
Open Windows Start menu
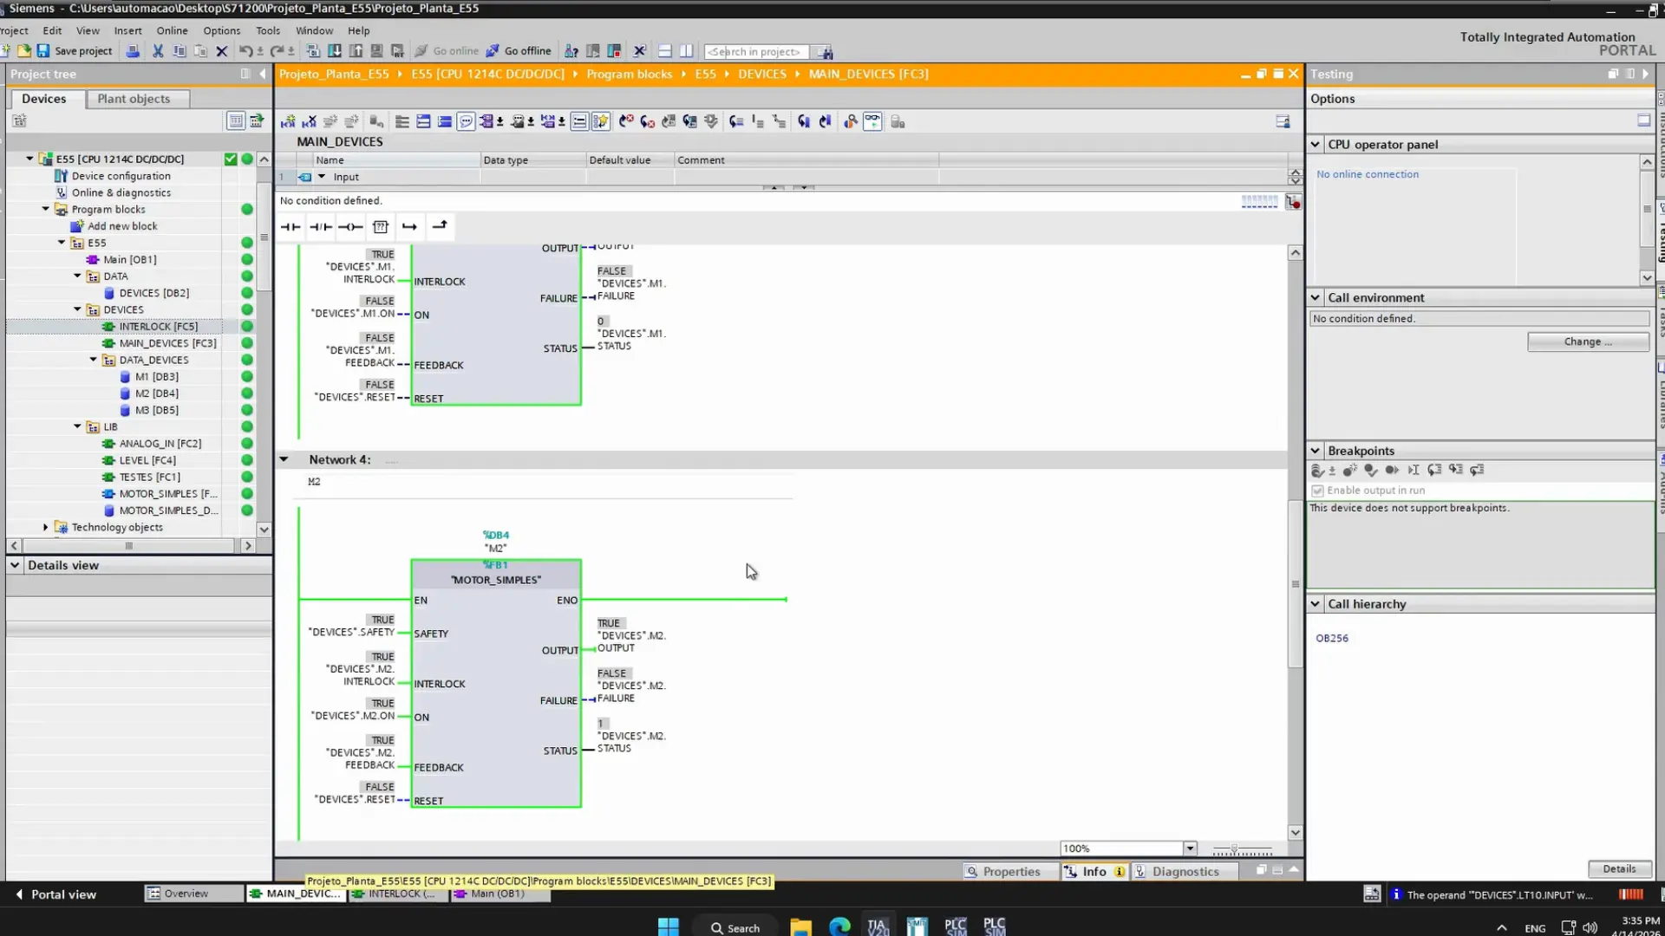tap(669, 926)
